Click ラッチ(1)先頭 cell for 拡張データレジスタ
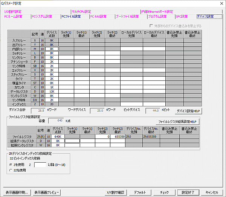The width and height of the screenshot is (226, 197). click(72, 141)
